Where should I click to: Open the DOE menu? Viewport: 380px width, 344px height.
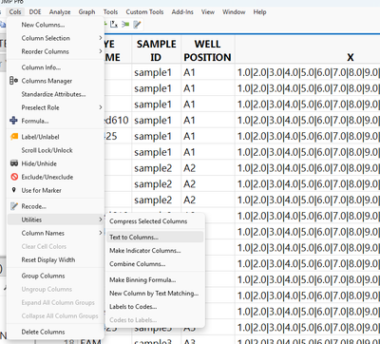[35, 12]
